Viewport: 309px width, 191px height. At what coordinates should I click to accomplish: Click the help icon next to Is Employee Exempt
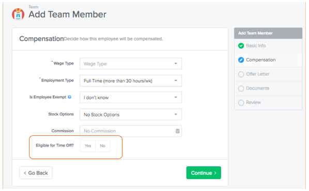[70, 97]
